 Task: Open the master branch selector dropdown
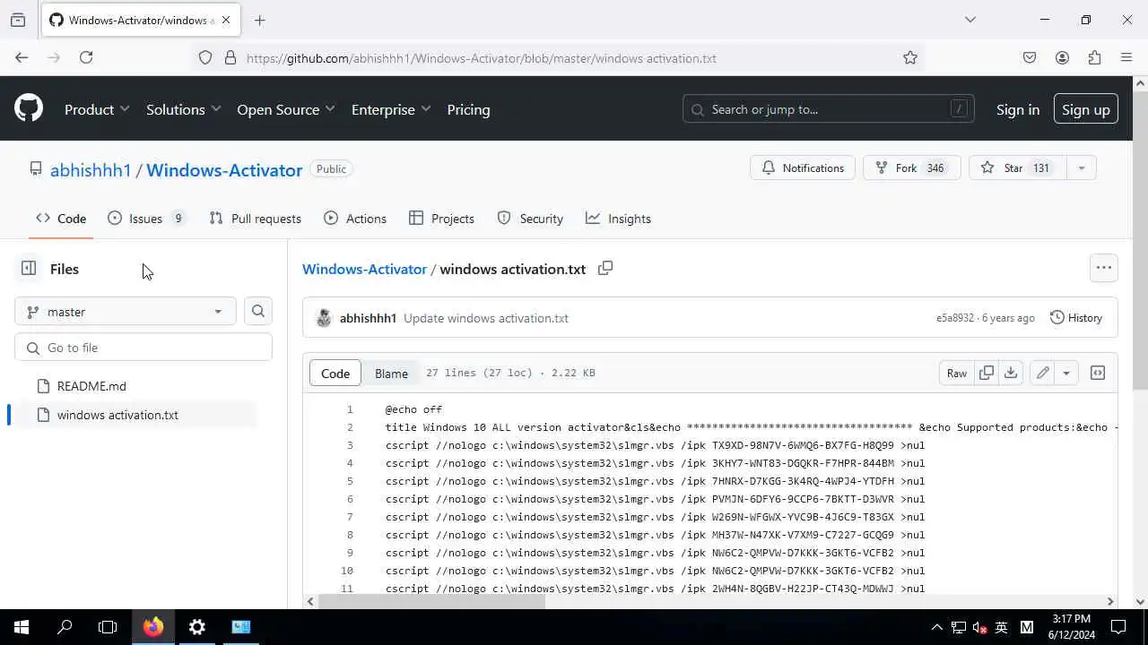(x=126, y=311)
